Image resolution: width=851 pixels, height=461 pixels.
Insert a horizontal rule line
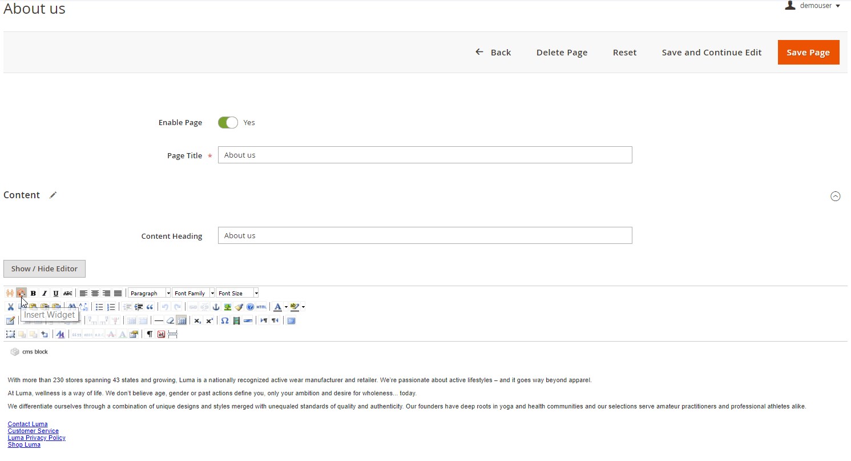(159, 320)
